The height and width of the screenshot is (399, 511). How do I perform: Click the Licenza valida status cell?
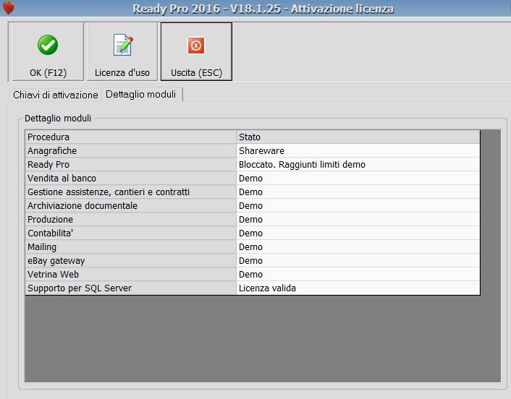(358, 288)
